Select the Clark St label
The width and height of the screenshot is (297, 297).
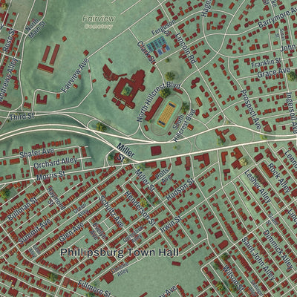(146, 53)
